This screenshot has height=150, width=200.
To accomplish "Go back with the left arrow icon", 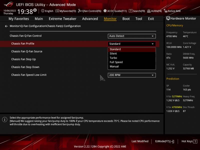I will [6, 26].
